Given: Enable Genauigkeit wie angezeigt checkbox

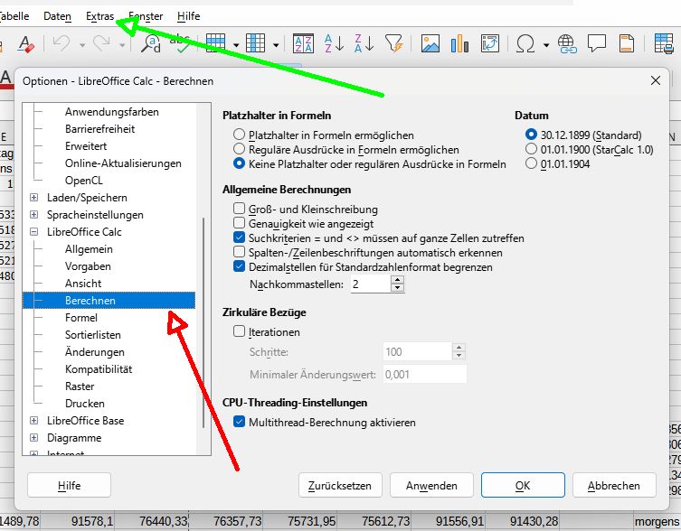Looking at the screenshot, I should tap(240, 222).
